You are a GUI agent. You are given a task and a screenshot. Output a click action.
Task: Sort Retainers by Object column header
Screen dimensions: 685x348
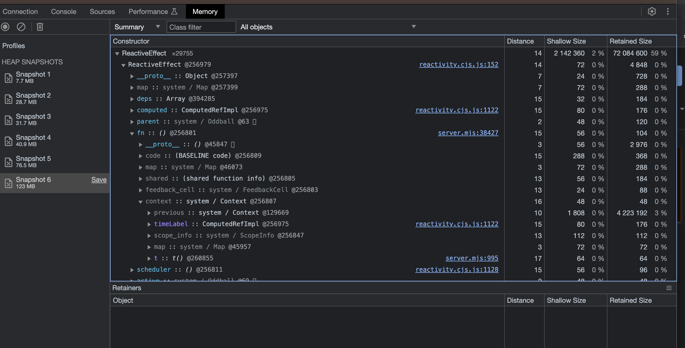point(307,300)
